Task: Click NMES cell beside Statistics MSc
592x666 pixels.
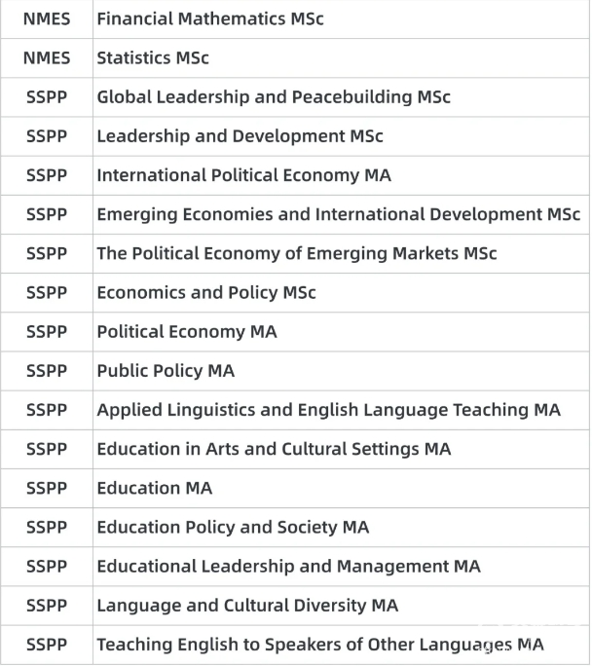Action: pyautogui.click(x=47, y=58)
